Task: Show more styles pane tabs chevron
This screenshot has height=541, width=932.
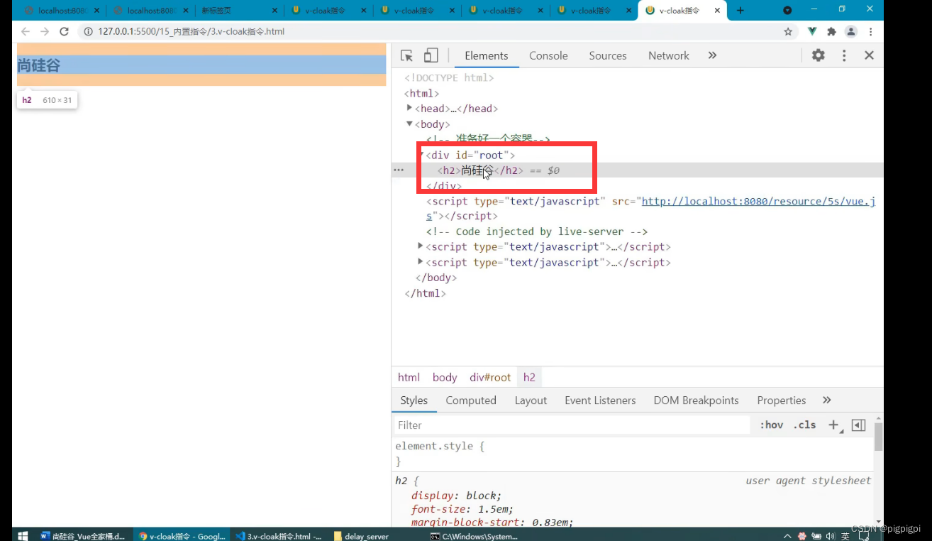Action: coord(826,400)
